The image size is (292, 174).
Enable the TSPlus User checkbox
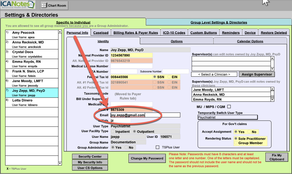tap(158, 147)
